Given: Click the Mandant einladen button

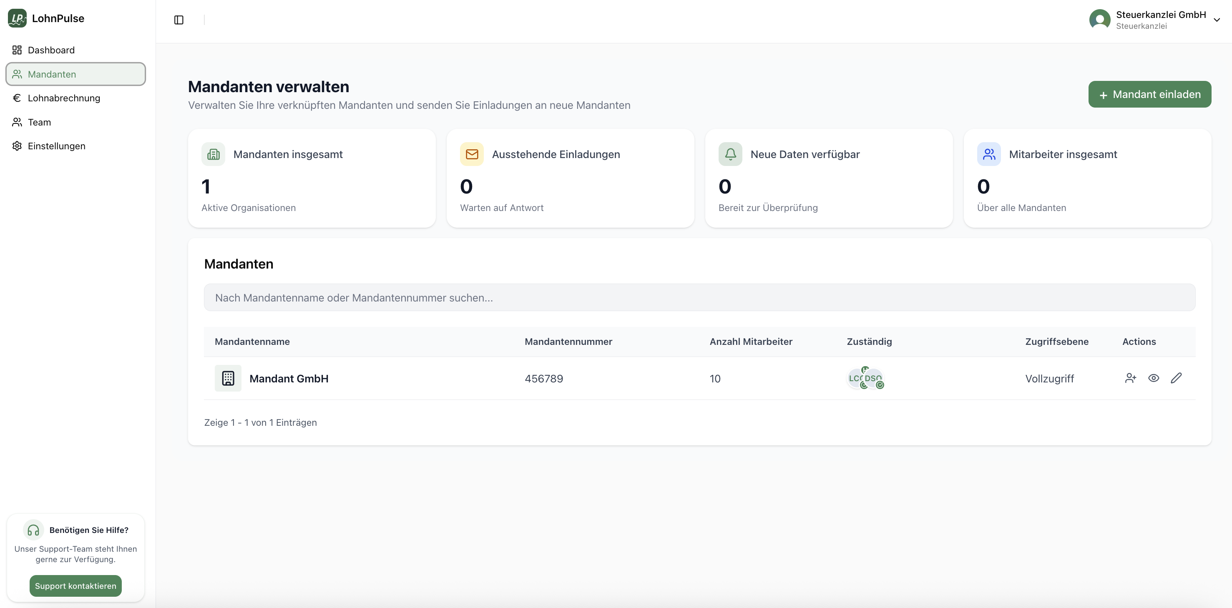Looking at the screenshot, I should click(1149, 94).
